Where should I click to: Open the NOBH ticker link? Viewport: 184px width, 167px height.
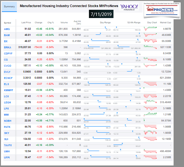(8, 121)
